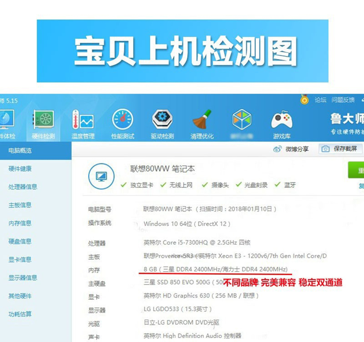Select the 电脑概览 sidebar tab
This screenshot has height=342, width=364.
point(35,150)
